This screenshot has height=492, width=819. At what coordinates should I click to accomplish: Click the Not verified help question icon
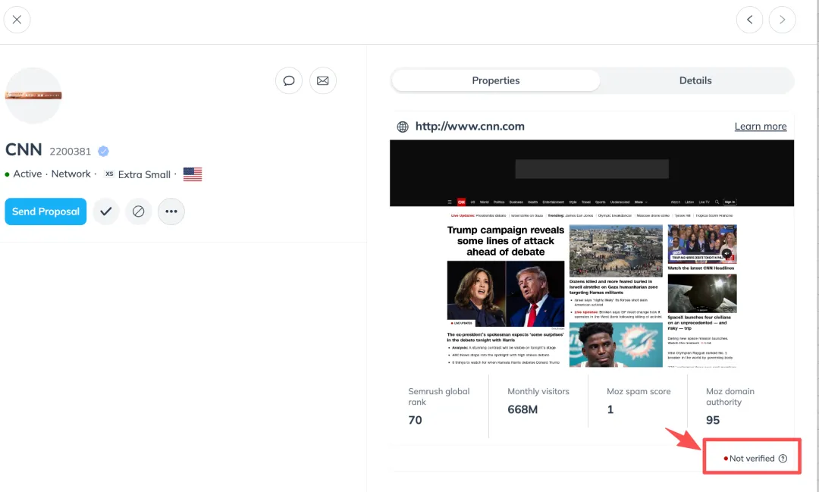(x=783, y=459)
